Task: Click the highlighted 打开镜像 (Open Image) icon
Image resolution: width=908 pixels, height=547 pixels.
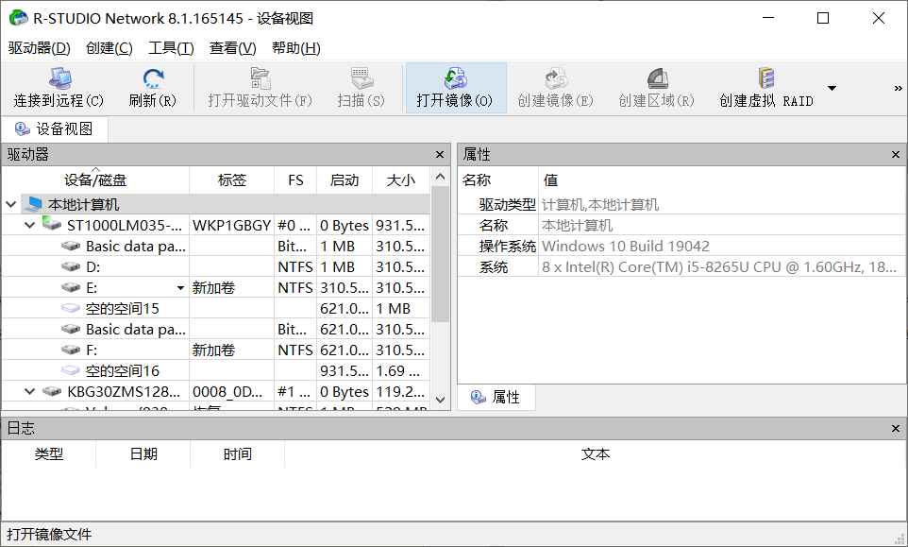Action: coord(456,87)
